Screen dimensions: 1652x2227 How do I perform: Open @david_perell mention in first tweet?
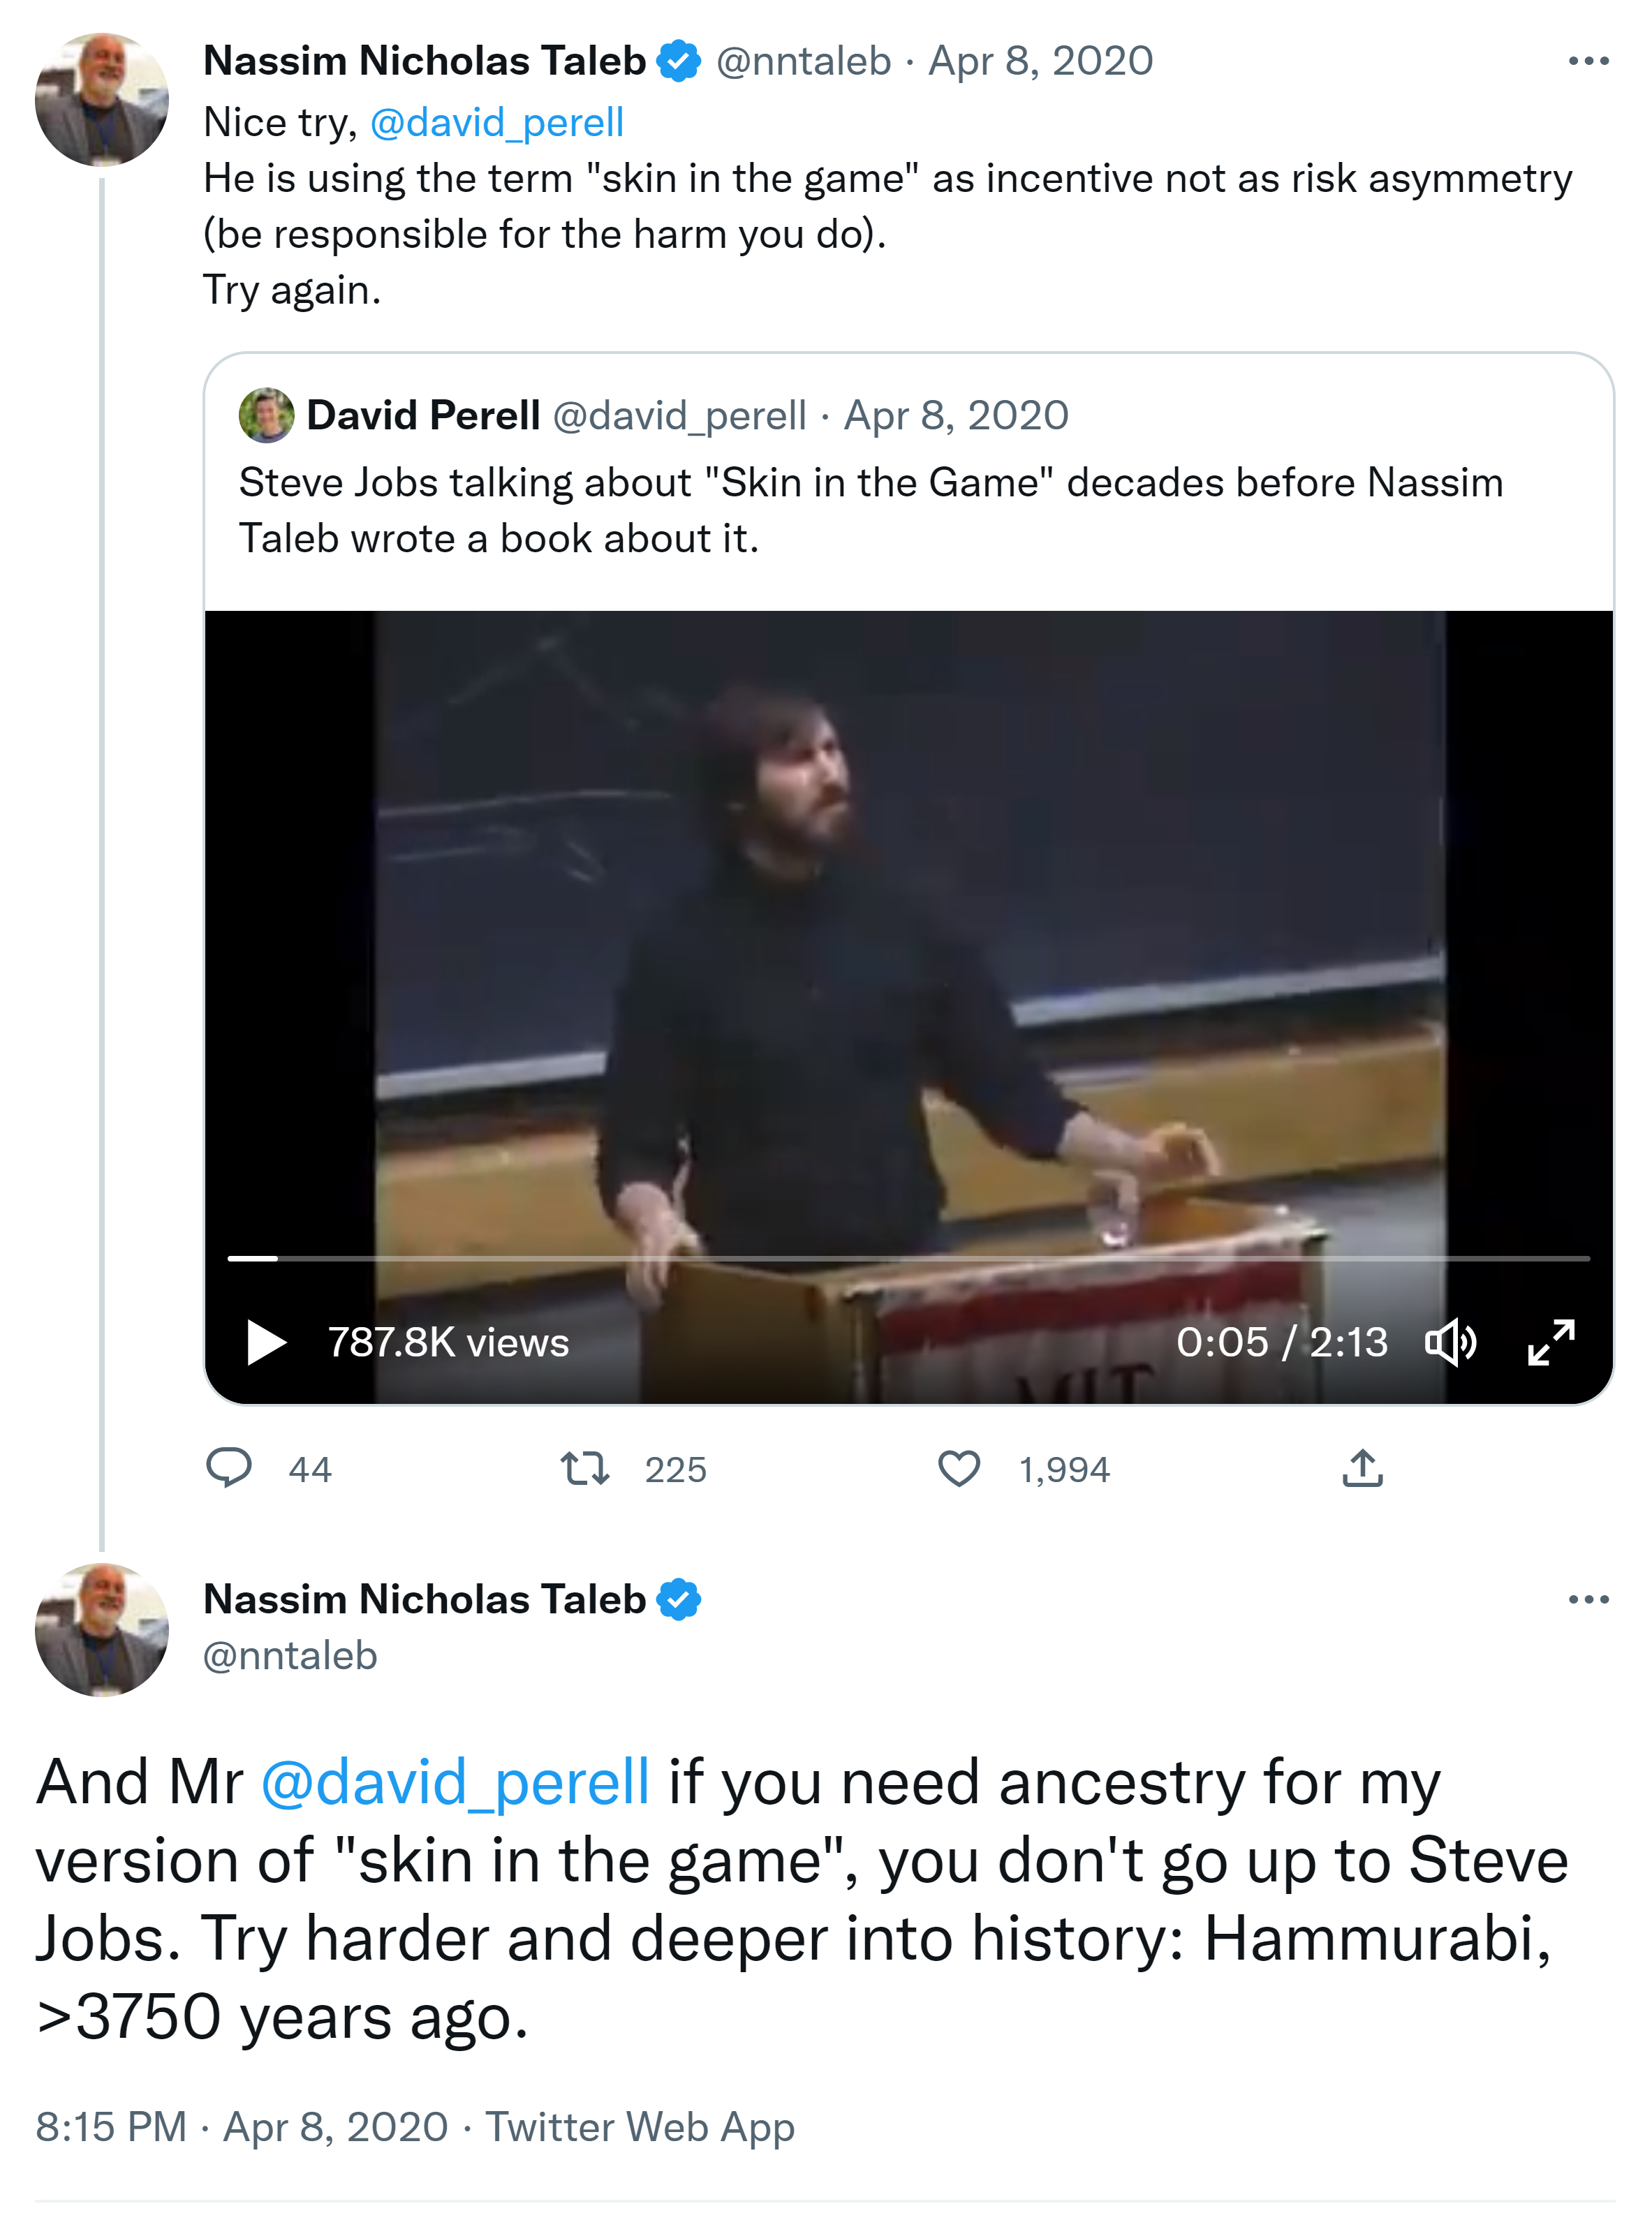[x=497, y=122]
